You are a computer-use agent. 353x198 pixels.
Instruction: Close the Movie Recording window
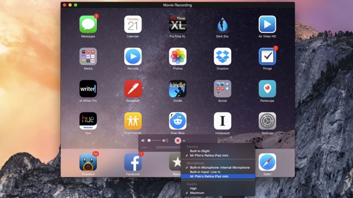click(x=65, y=5)
